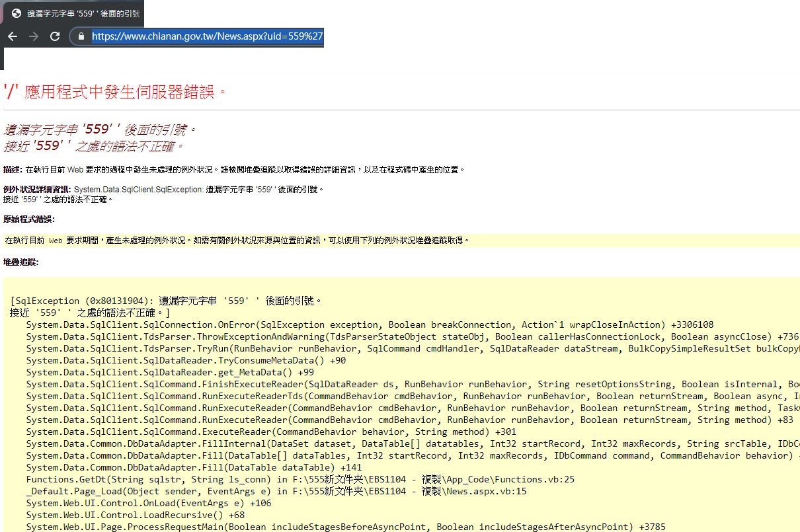Click the bold label 例外狀況詳細資訊:

37,190
